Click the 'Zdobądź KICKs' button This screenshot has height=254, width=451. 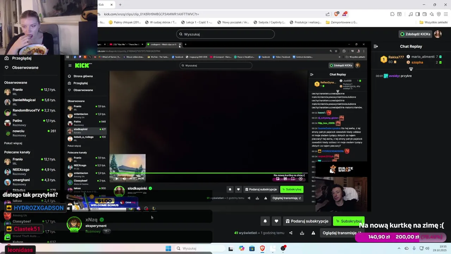coord(415,34)
